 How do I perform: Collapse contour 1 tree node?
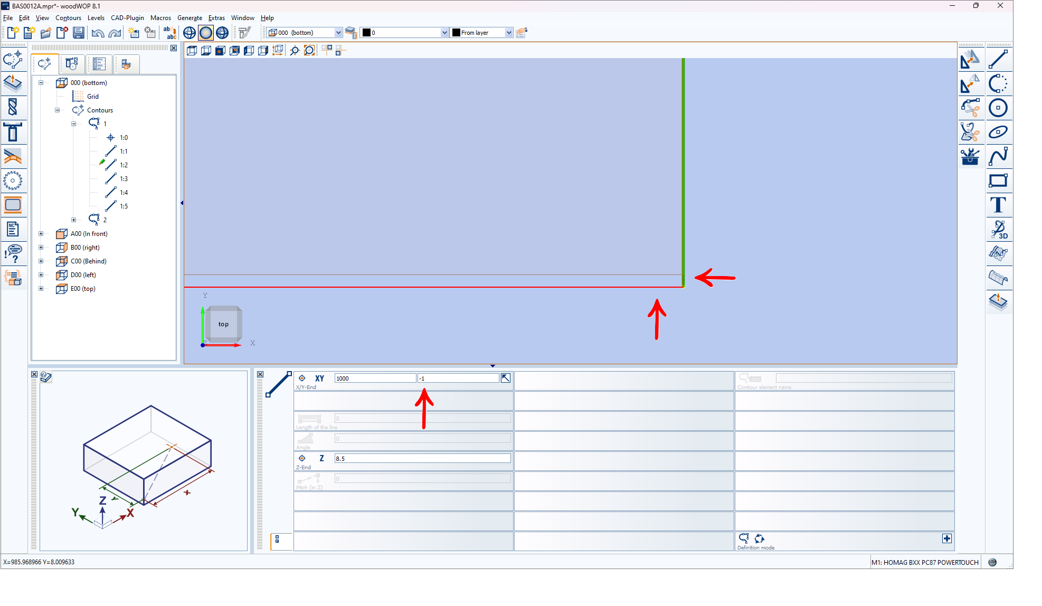tap(73, 124)
